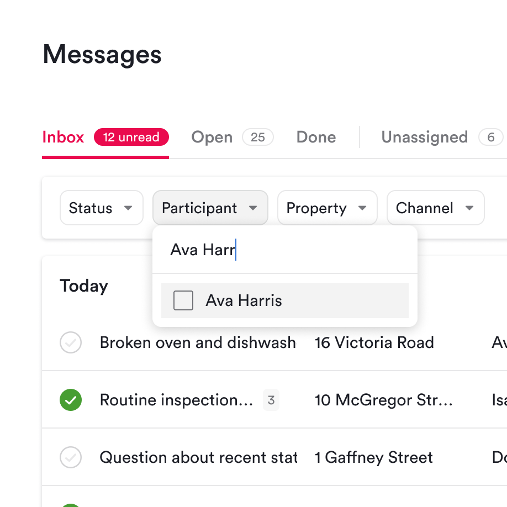Screen dimensions: 507x507
Task: Open the Property filter dropdown
Action: pos(327,208)
